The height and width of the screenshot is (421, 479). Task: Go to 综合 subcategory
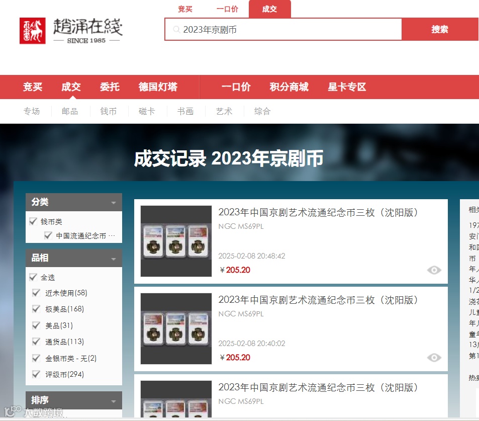[x=262, y=111]
